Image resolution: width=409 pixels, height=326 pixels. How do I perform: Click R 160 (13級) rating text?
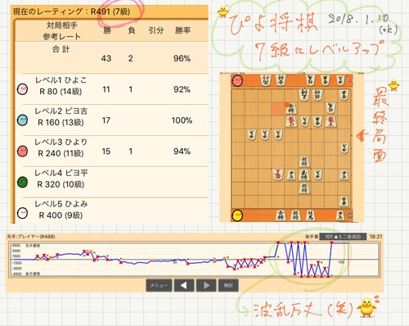point(61,122)
